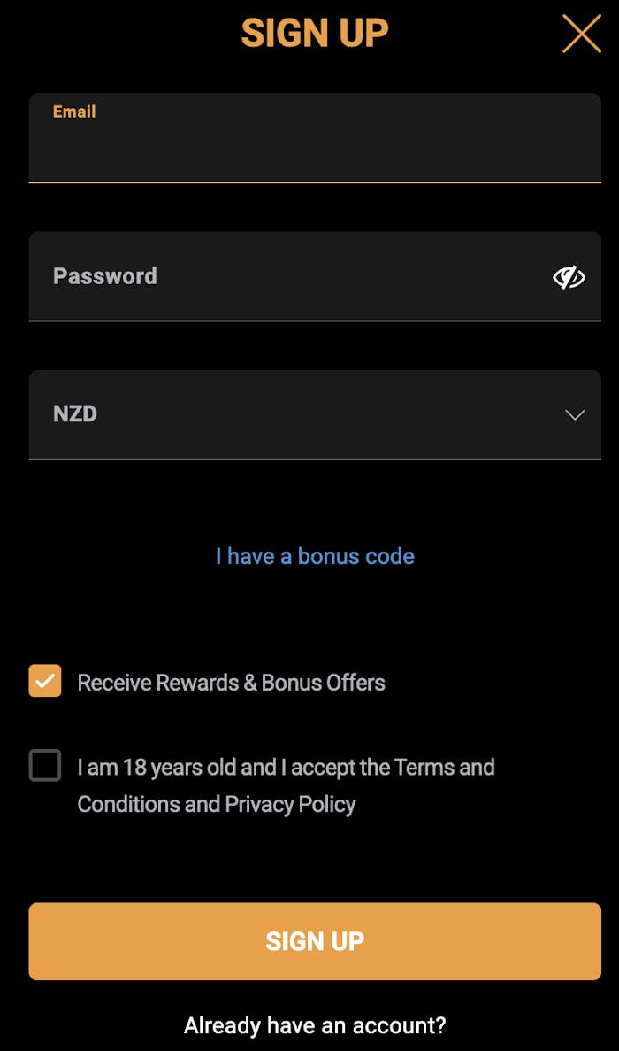This screenshot has width=619, height=1051.
Task: Click the "I am 18 years old" text
Action: [157, 767]
